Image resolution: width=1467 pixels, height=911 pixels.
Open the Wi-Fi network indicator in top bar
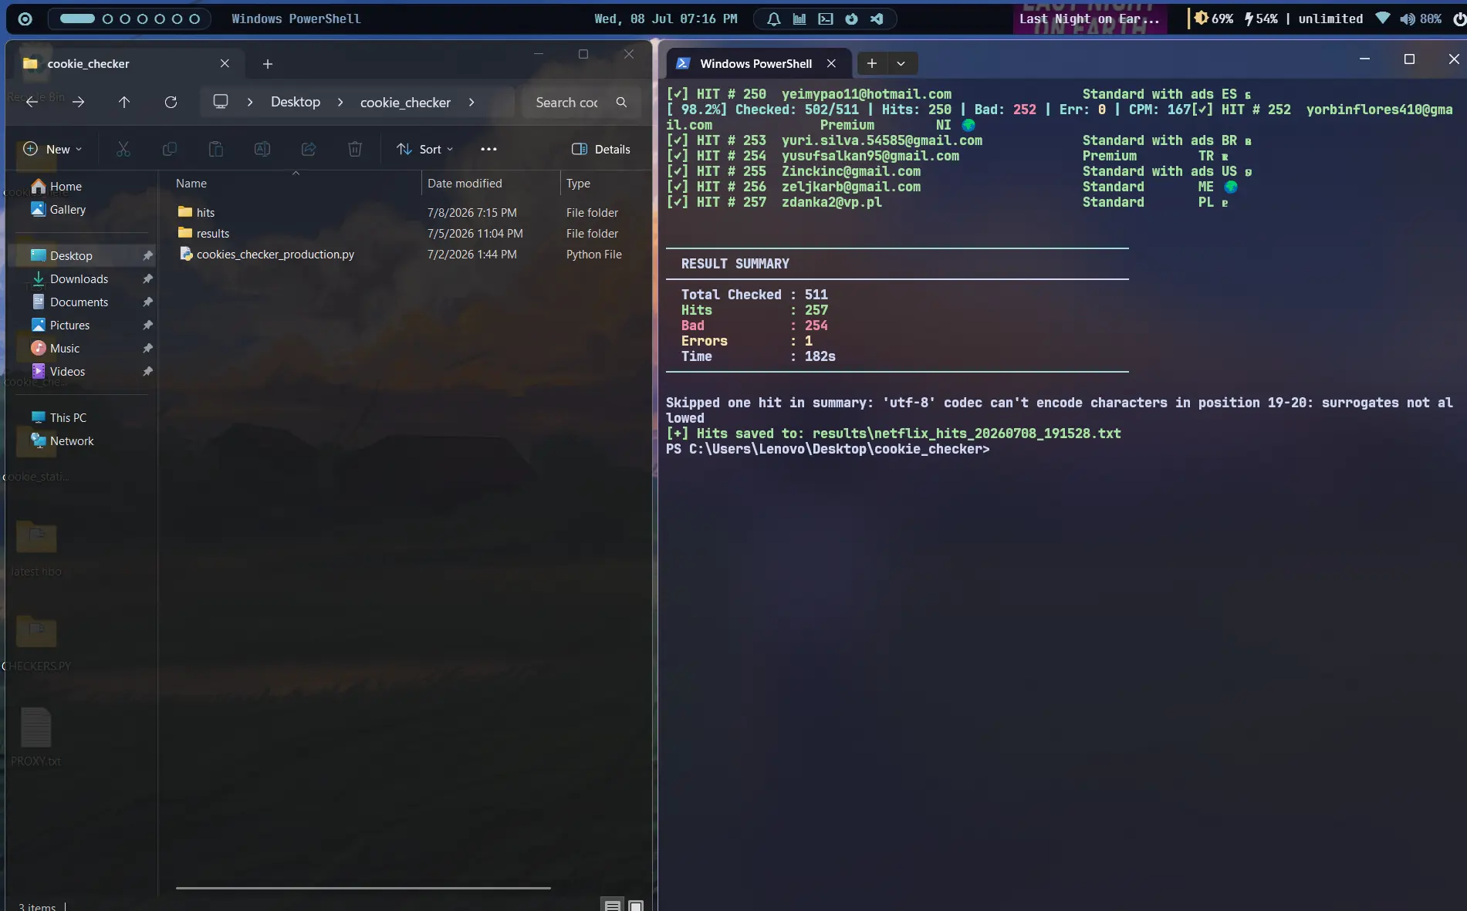click(1383, 19)
